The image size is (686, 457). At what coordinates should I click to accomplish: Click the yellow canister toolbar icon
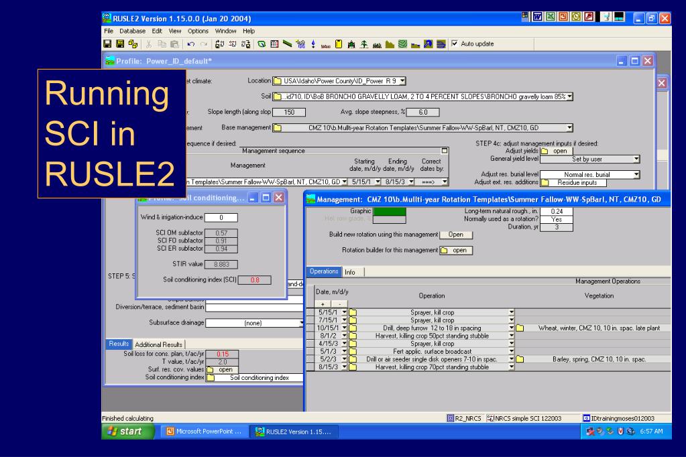click(x=339, y=44)
